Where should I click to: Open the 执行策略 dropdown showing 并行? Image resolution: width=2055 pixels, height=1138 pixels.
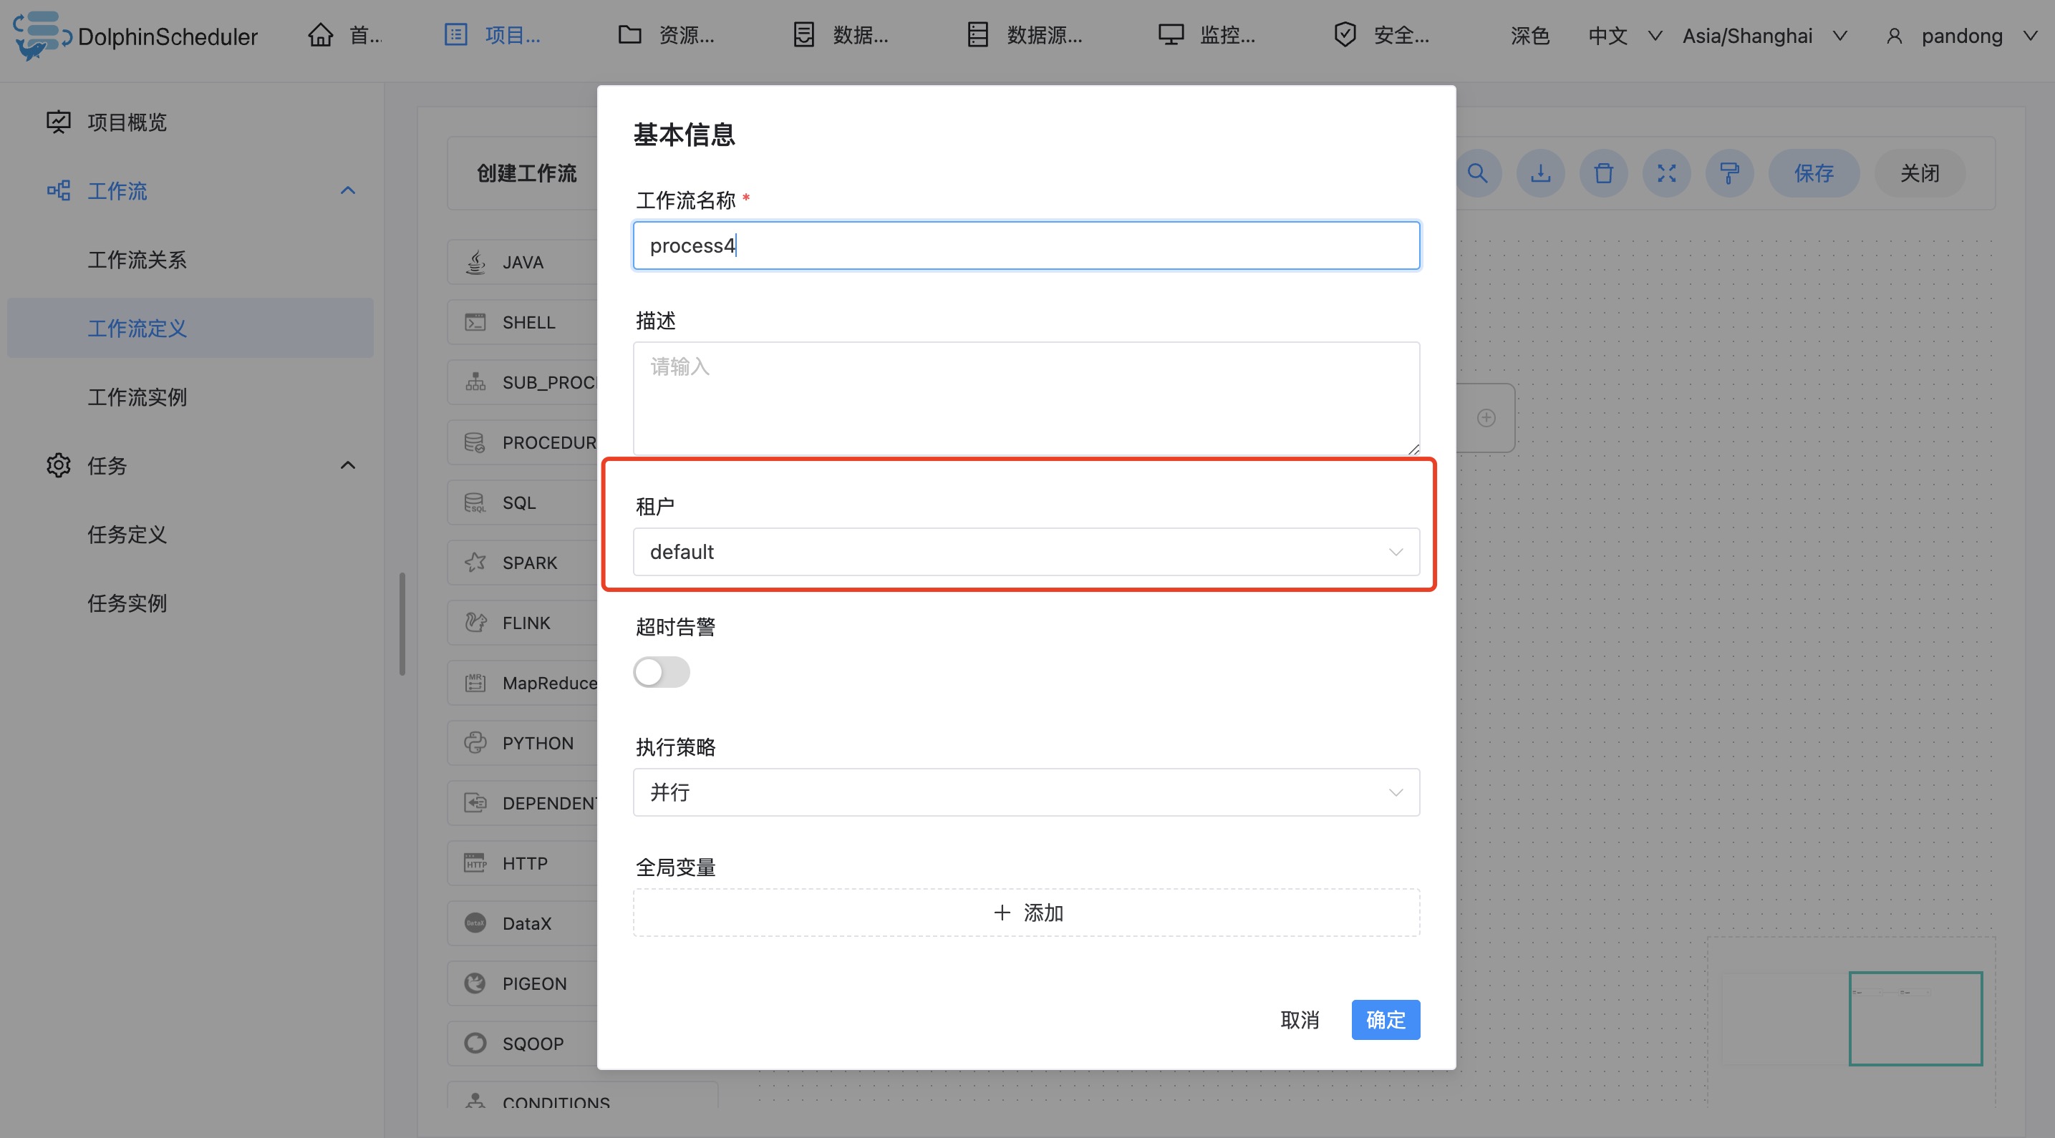[x=1025, y=792]
